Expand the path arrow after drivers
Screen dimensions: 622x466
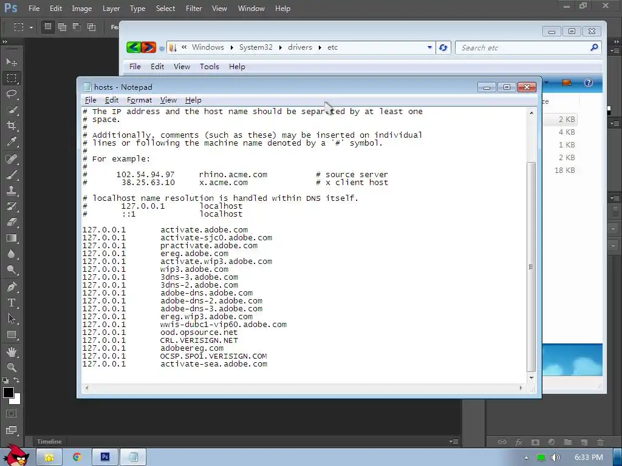[320, 47]
